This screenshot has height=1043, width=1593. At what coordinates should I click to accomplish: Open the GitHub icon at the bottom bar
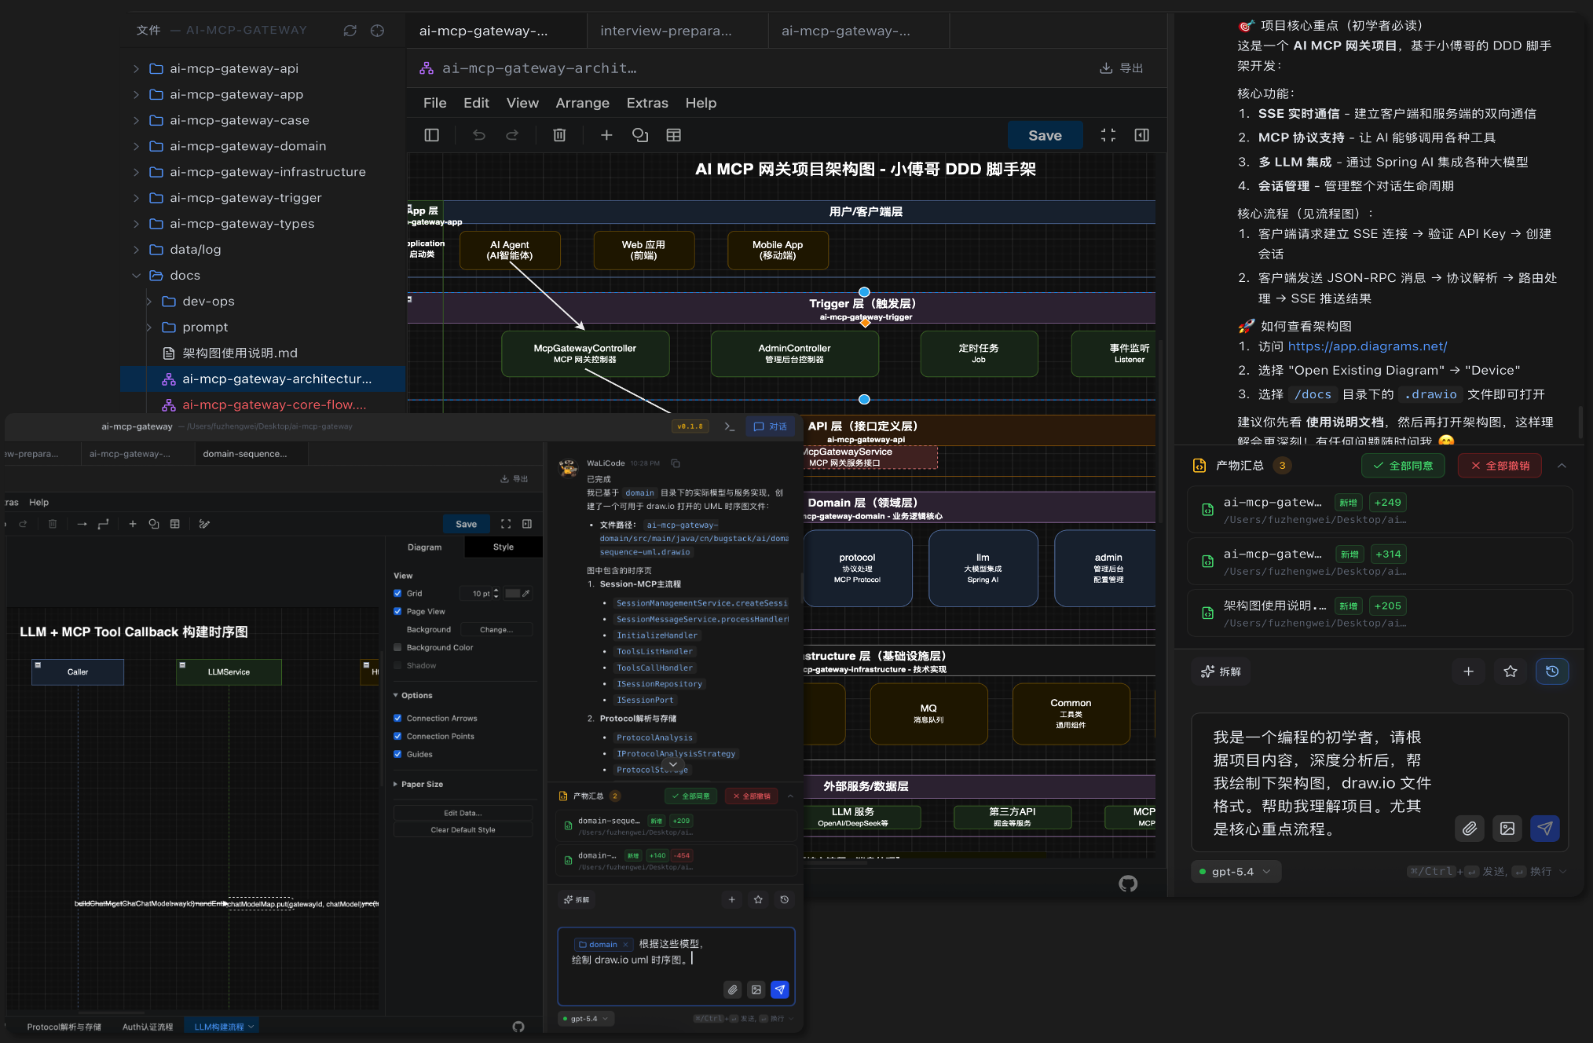click(x=1128, y=884)
